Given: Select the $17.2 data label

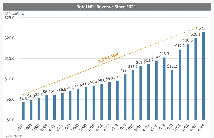Looking at the screenshot, I should pyautogui.click(x=180, y=46).
